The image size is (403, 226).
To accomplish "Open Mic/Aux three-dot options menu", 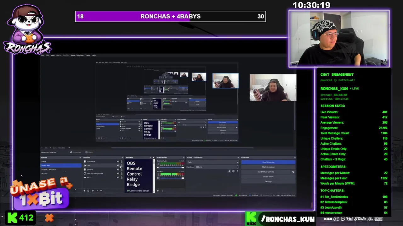I will 158,175.
